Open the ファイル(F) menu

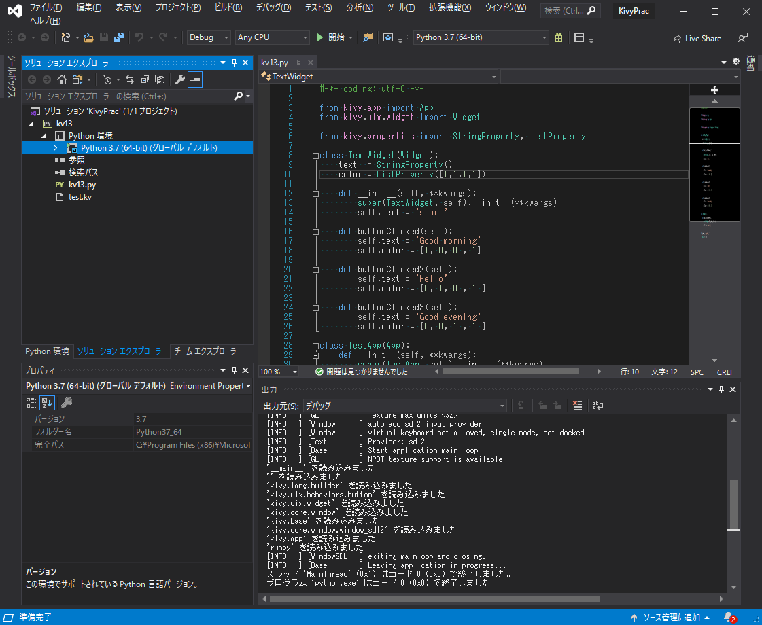[46, 7]
